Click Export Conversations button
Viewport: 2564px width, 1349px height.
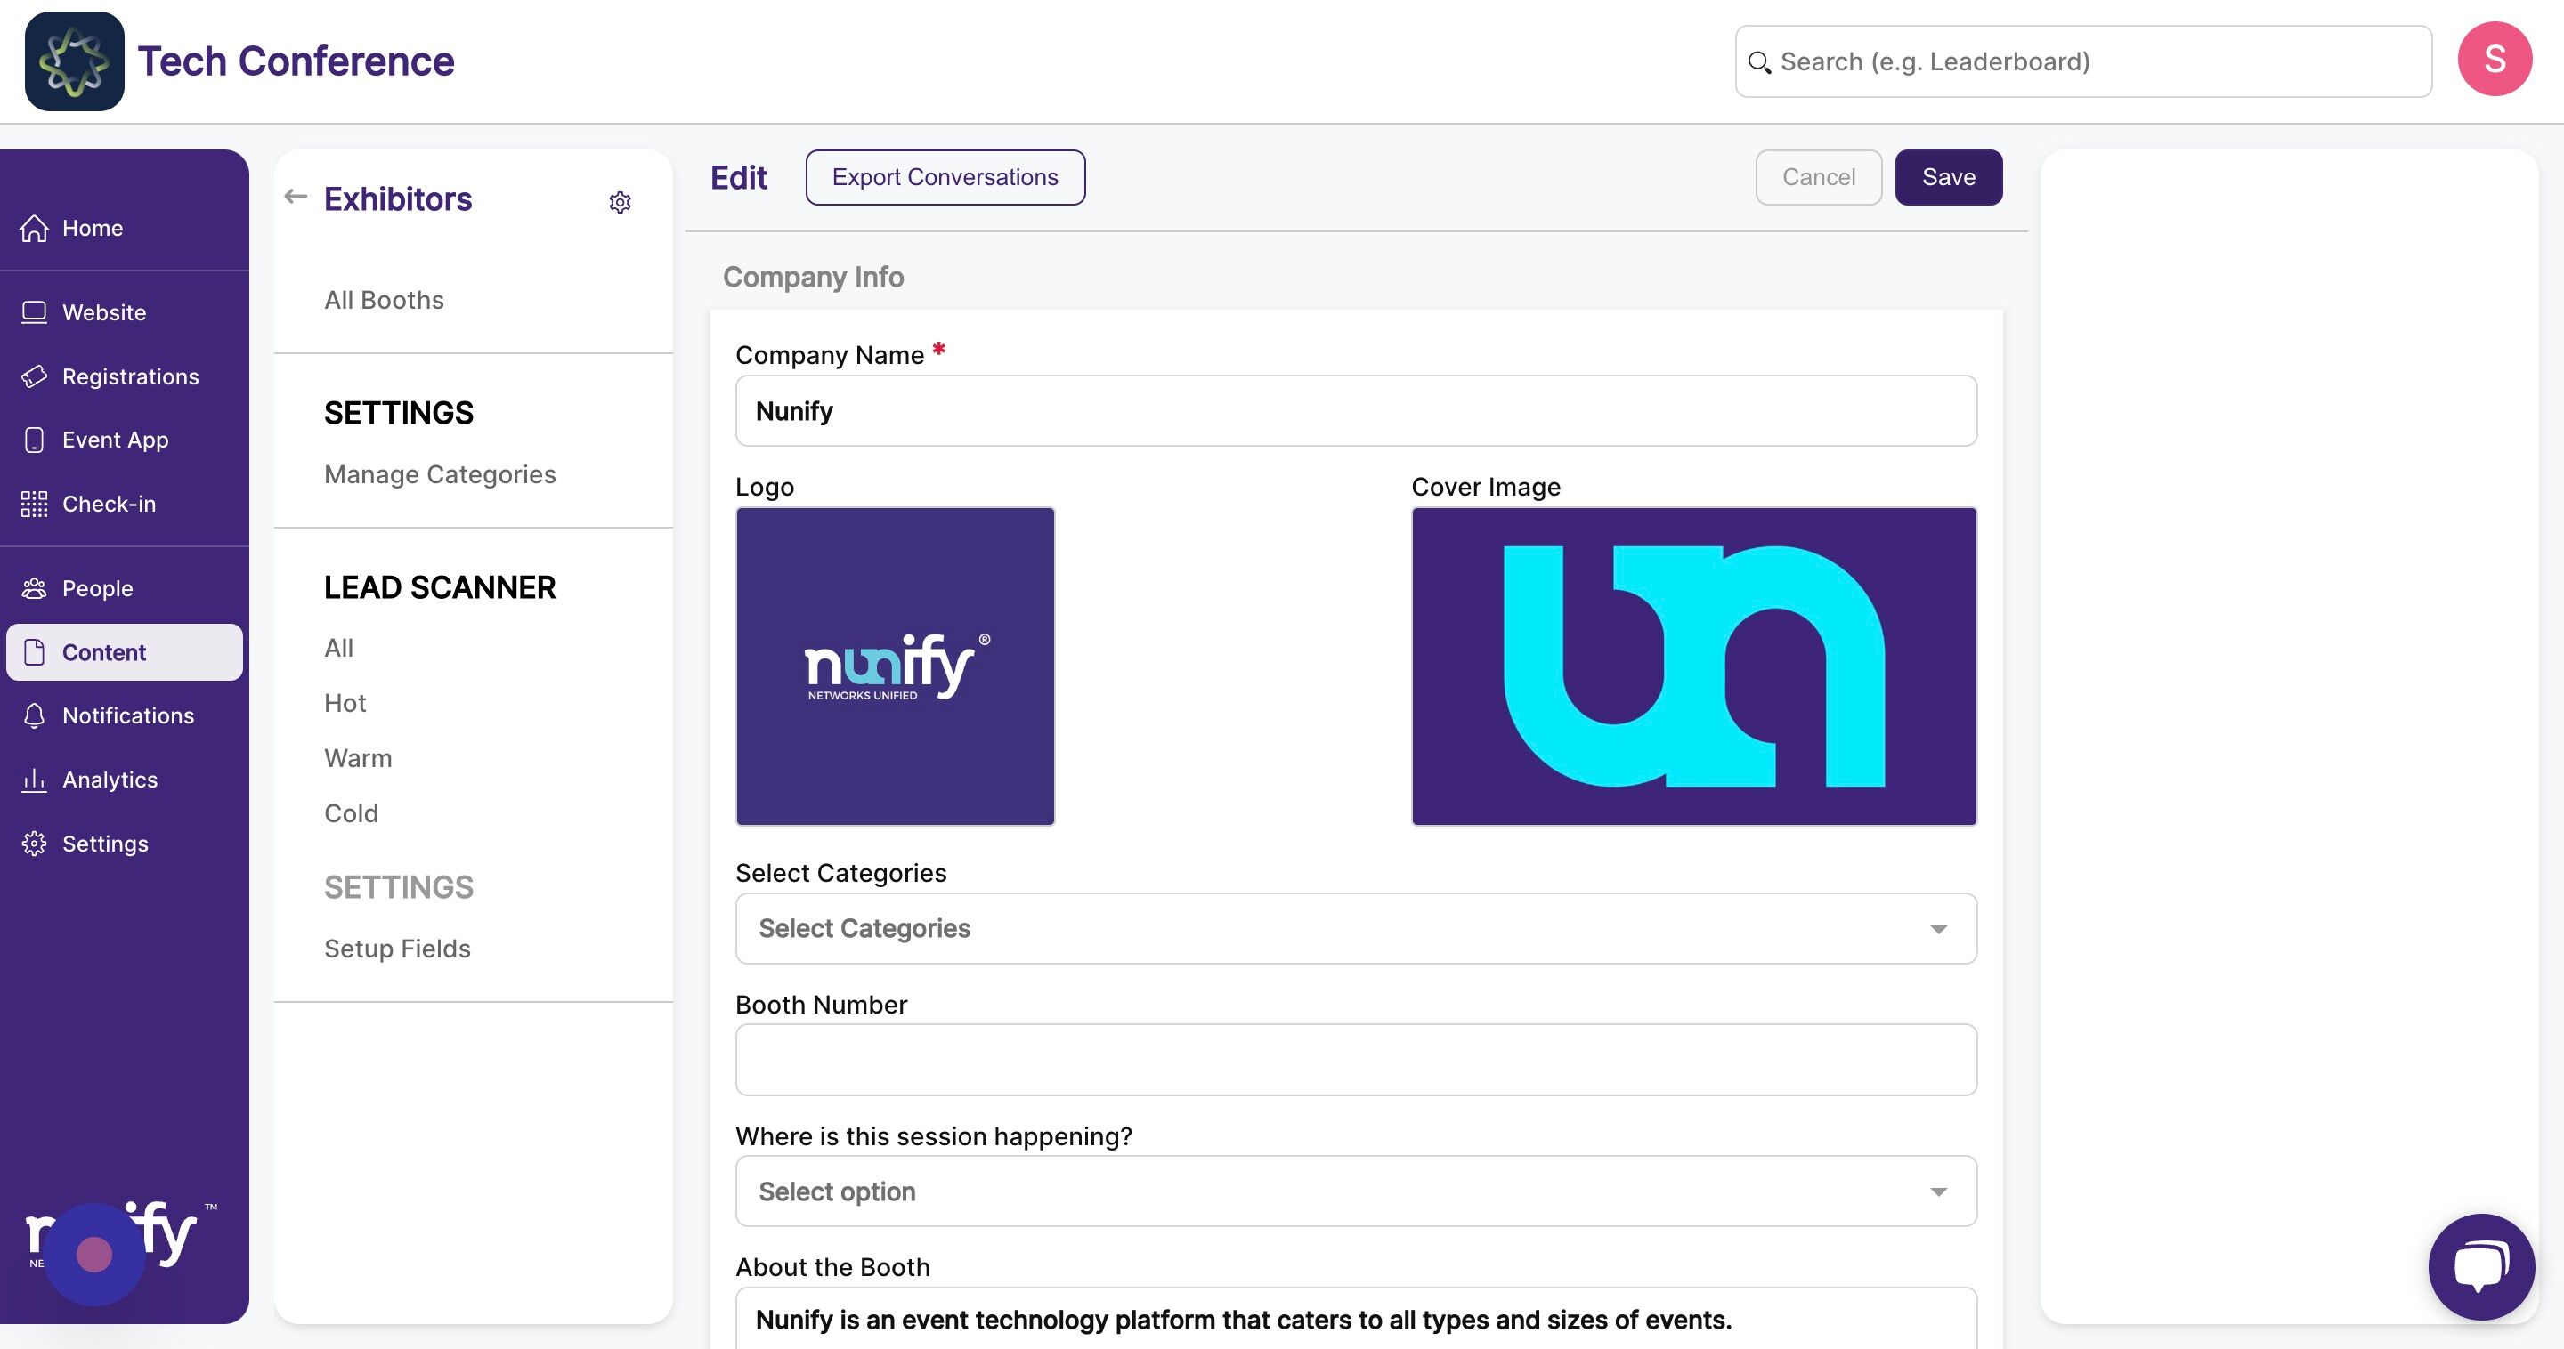(x=944, y=177)
